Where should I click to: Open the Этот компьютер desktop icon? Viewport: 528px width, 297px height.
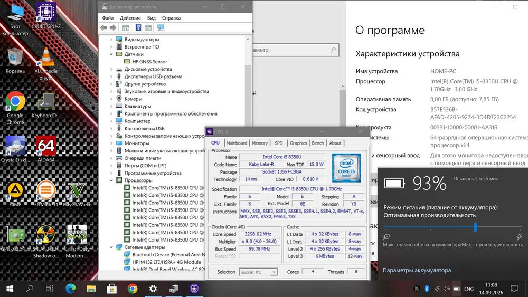15,20
